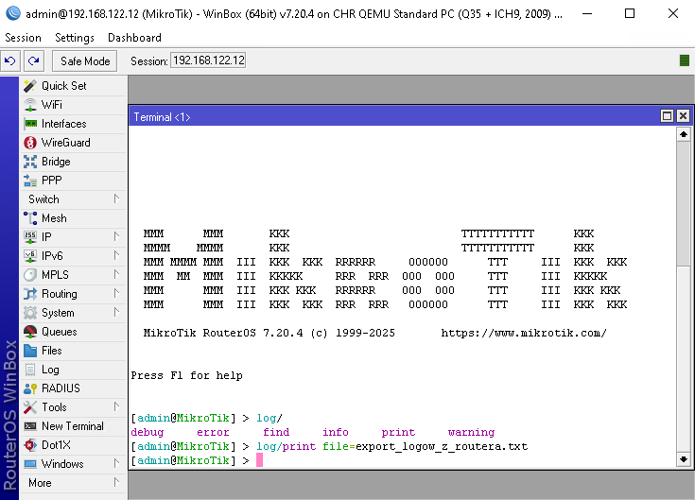
Task: Click the redo arrow icon
Action: [34, 60]
